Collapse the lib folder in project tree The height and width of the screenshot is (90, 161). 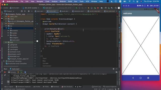tap(6, 28)
